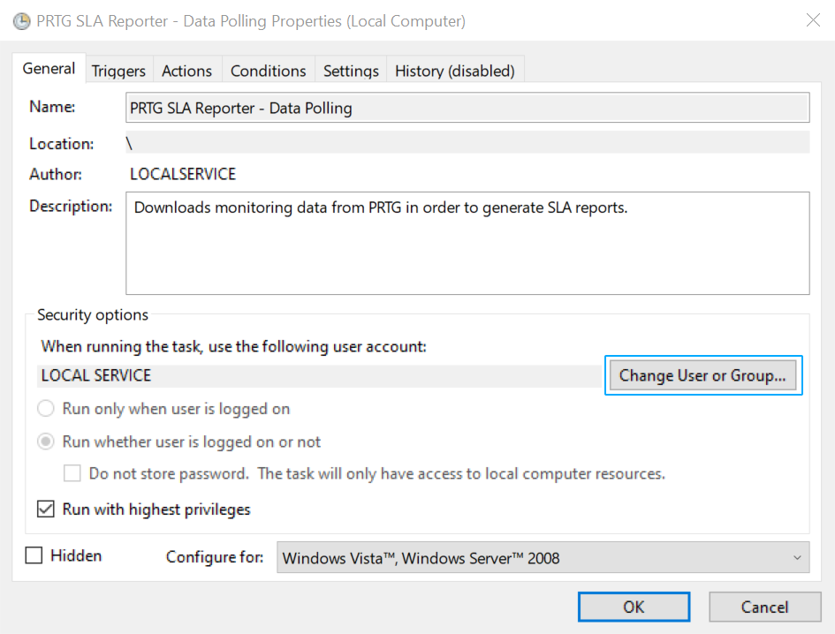The image size is (835, 634).
Task: Click inside the Description text box
Action: [x=467, y=244]
